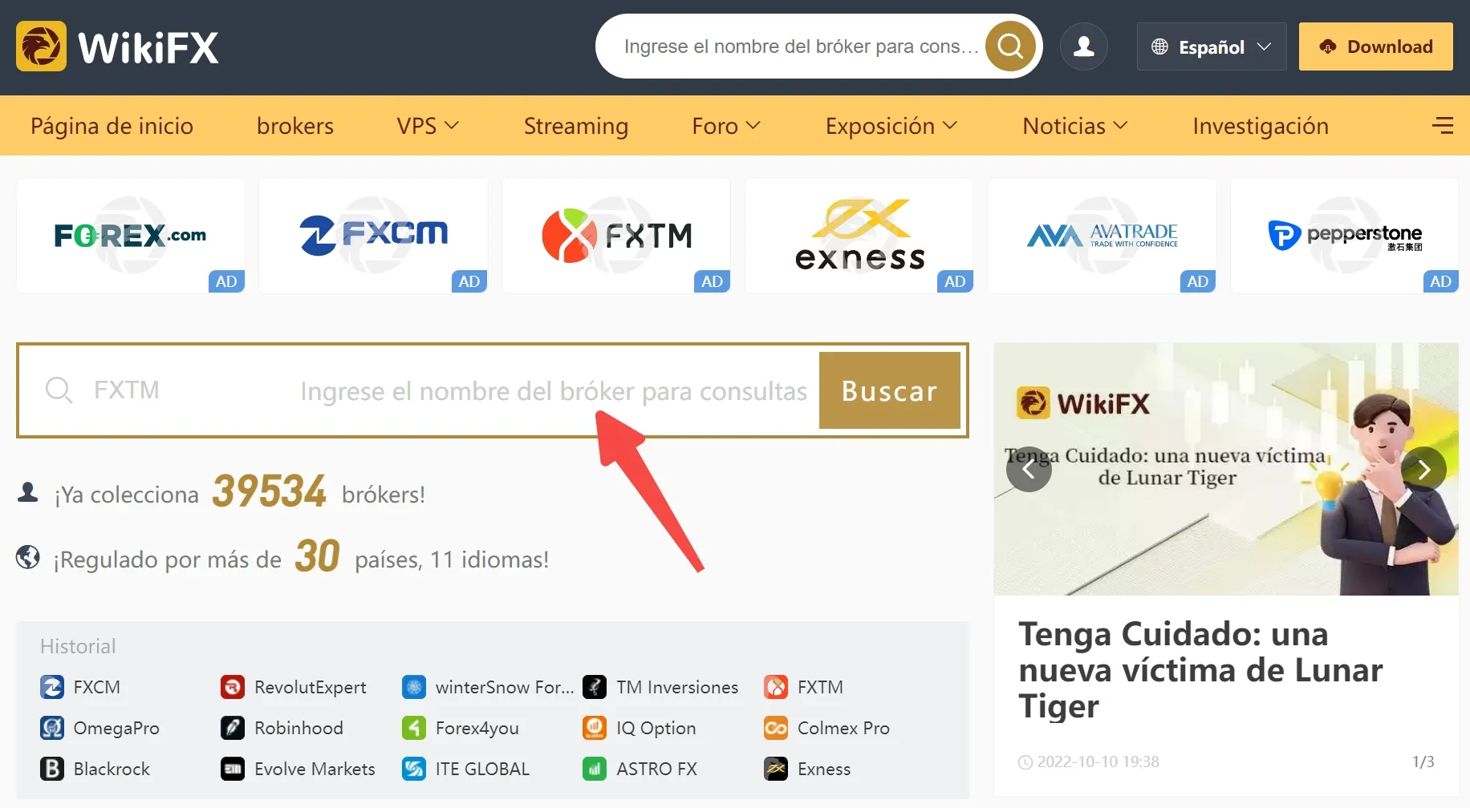Screen dimensions: 1470x808
Task: Expand the VPS menu chevron
Action: pos(452,126)
